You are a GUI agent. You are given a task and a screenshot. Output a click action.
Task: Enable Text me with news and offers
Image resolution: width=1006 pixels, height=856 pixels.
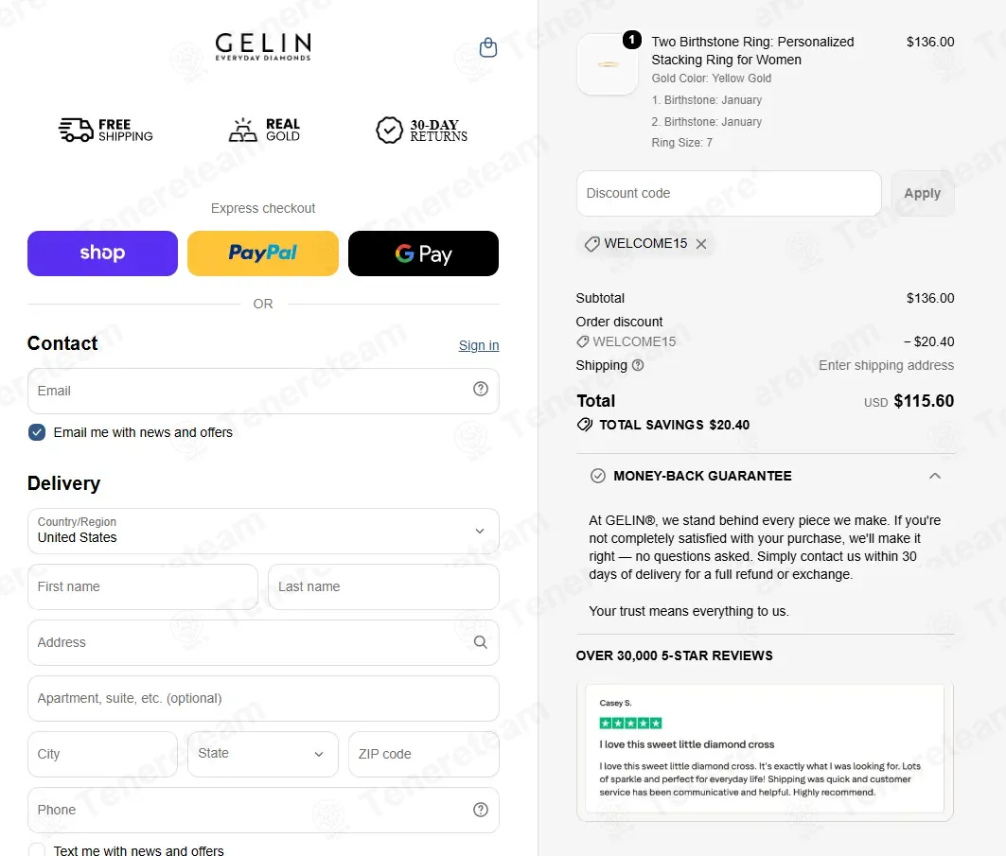37,850
